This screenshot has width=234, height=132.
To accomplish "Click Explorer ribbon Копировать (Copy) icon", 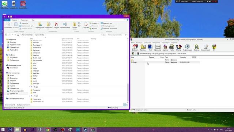I will point(8,25).
